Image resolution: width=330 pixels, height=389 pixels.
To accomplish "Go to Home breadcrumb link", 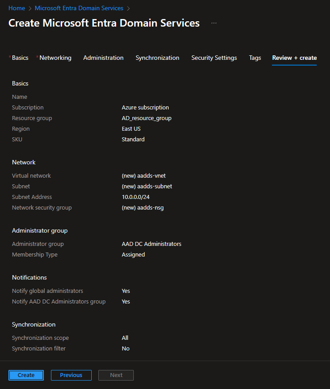I will pos(16,8).
